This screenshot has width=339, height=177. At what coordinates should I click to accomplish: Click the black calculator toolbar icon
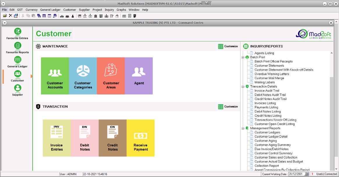click(x=135, y=16)
